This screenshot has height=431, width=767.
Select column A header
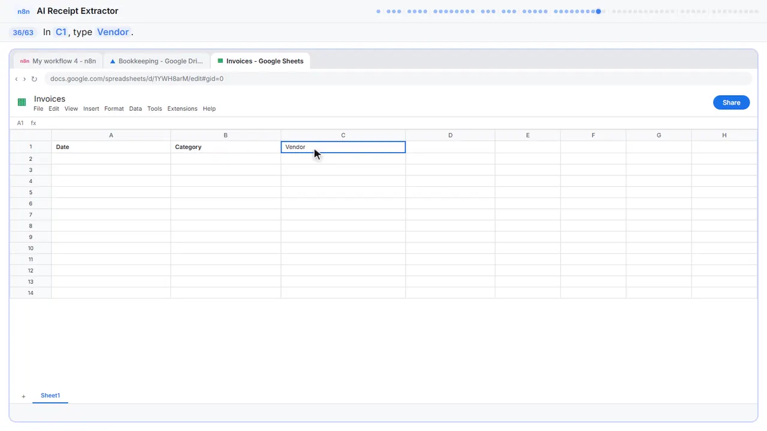point(111,135)
